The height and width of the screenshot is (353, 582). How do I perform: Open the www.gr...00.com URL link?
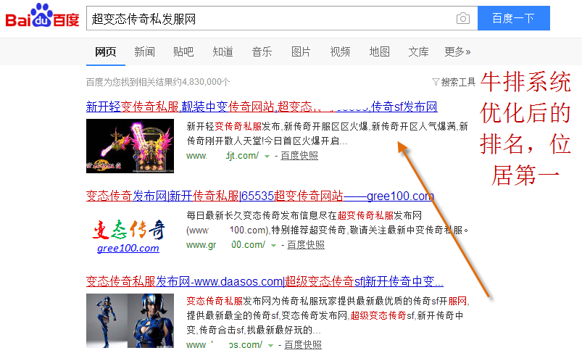[x=225, y=244]
